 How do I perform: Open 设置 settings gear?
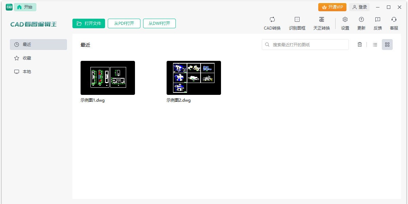345,23
